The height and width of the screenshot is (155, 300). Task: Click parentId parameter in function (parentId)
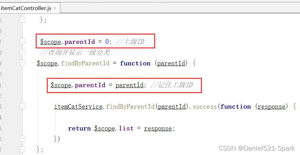[x=171, y=63]
